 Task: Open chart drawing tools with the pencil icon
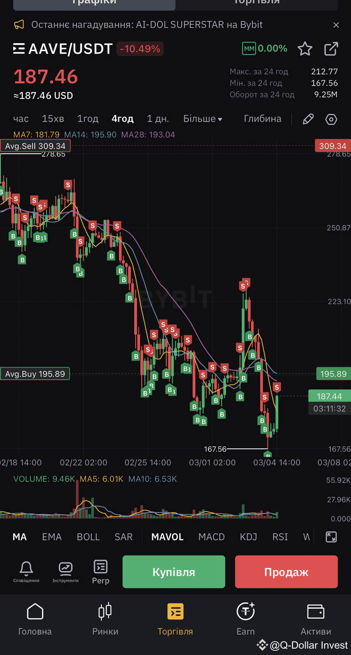coord(308,119)
